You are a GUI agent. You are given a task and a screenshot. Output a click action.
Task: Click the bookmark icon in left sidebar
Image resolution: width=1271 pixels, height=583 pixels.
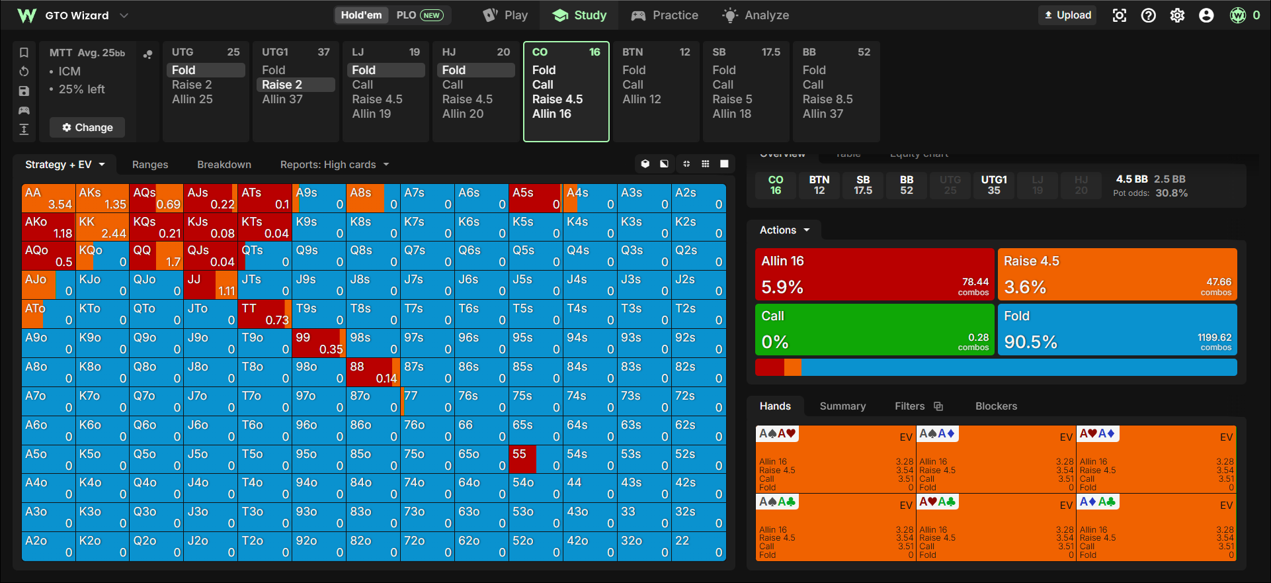[x=24, y=52]
